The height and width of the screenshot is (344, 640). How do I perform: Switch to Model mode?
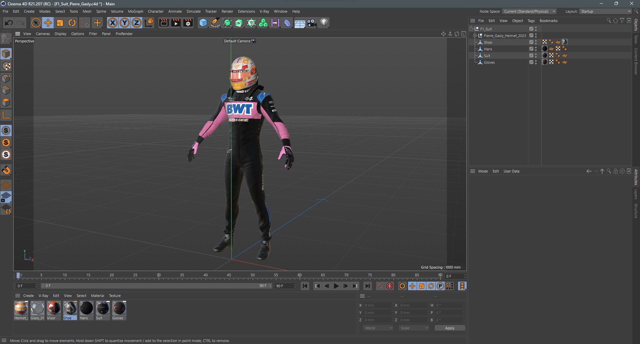coord(6,54)
